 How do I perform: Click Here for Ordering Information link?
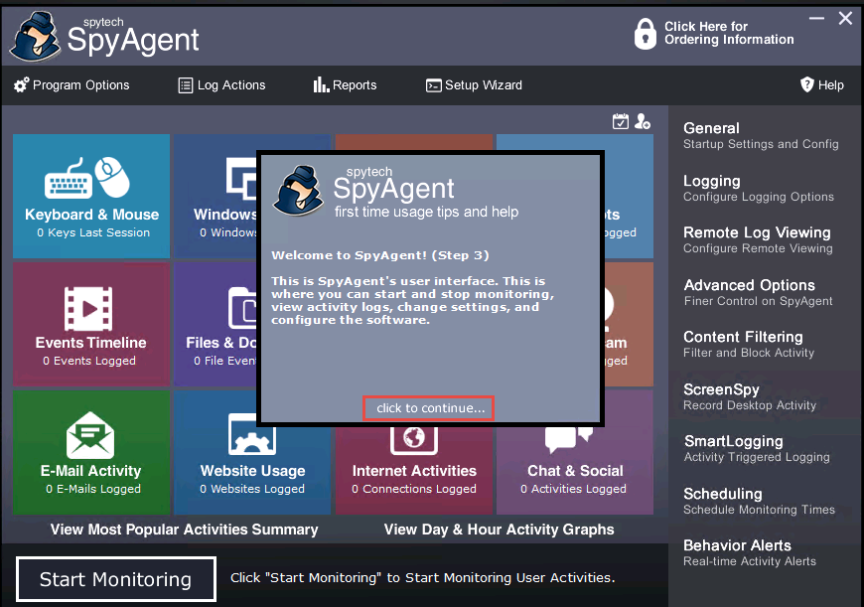pyautogui.click(x=714, y=33)
